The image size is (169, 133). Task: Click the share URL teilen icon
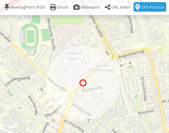point(108,7)
